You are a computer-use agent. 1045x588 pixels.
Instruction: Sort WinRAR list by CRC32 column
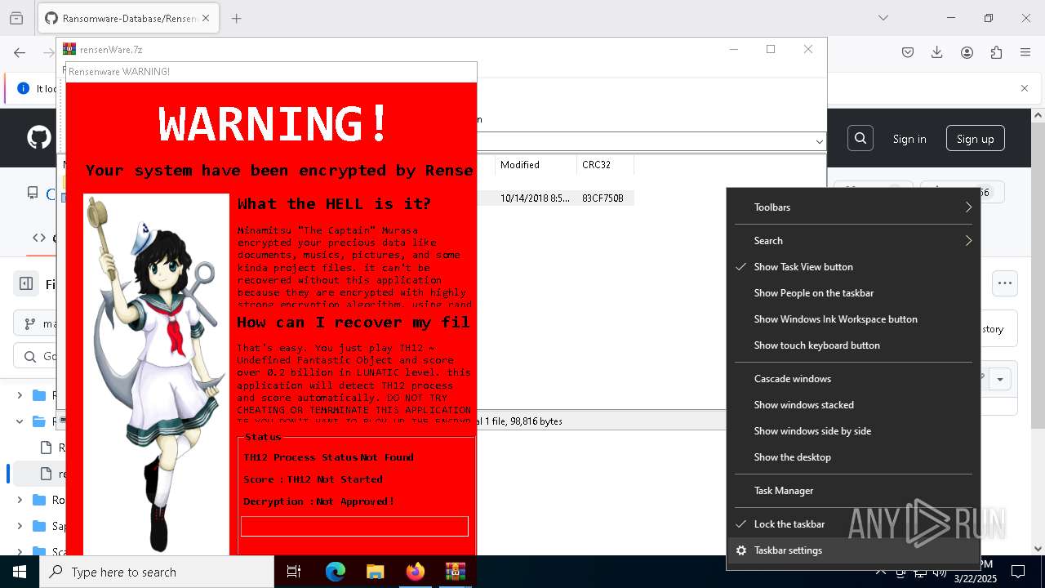pos(605,165)
